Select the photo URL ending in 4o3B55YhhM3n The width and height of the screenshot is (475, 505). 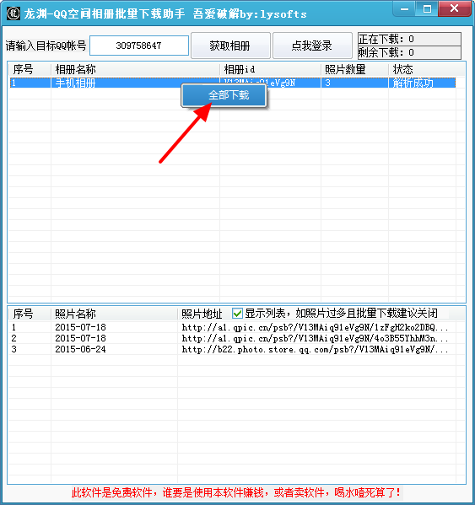point(315,338)
